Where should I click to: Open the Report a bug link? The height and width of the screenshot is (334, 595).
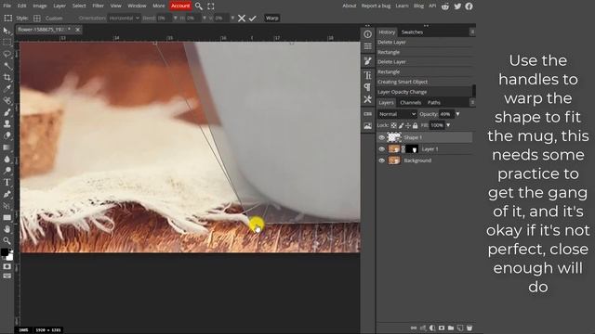point(376,6)
